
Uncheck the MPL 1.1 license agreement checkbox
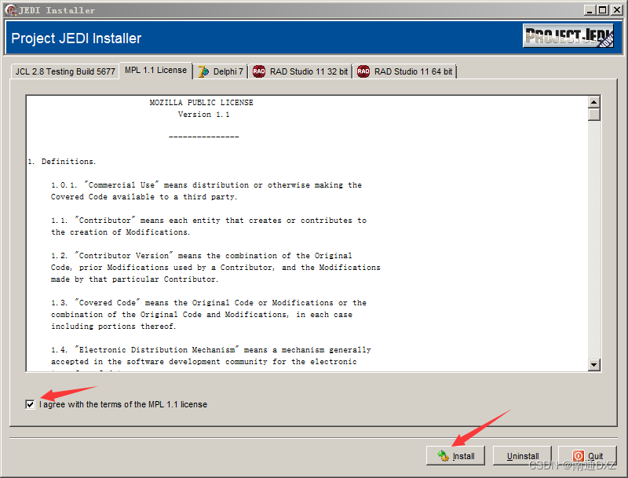(x=29, y=404)
